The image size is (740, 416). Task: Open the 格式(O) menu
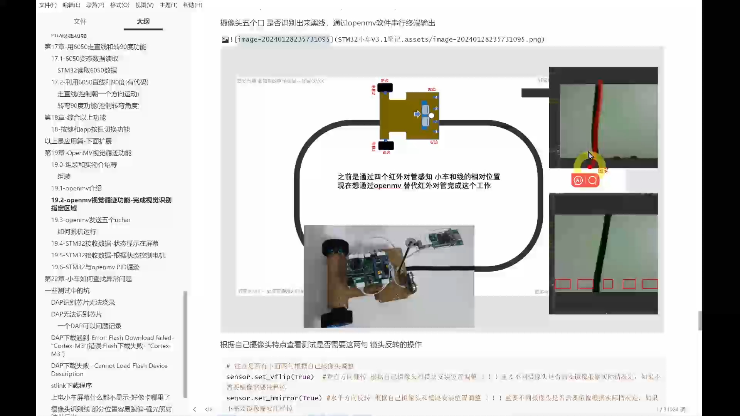pos(119,5)
